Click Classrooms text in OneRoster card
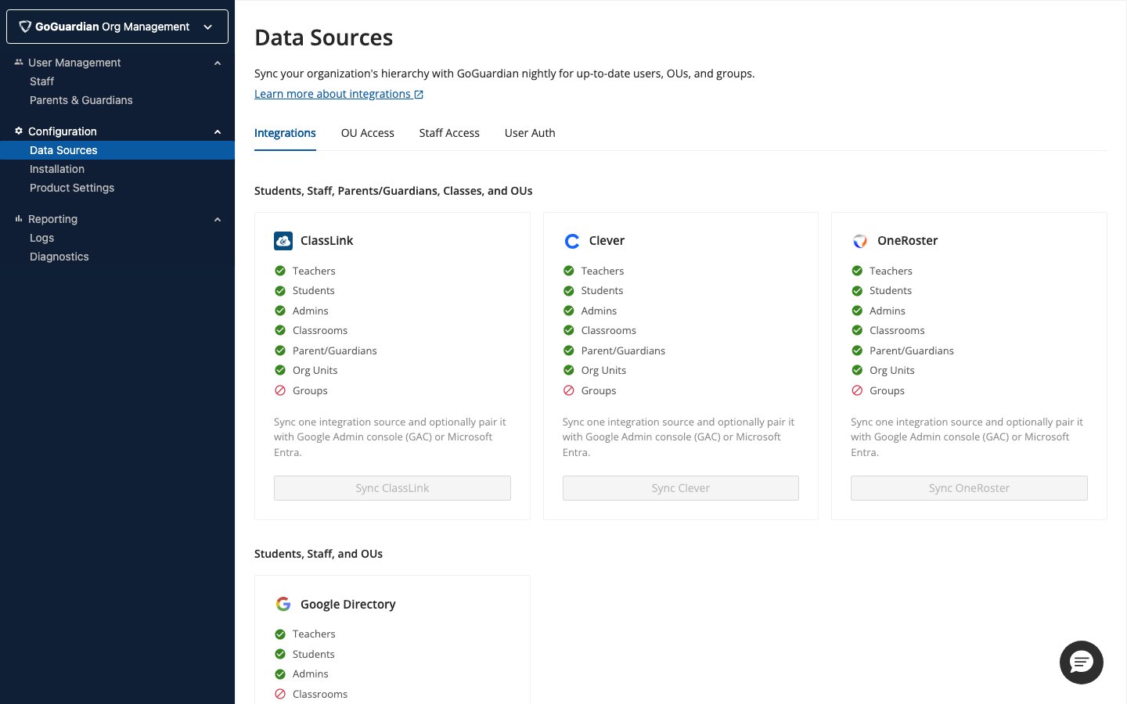The image size is (1127, 704). click(897, 330)
